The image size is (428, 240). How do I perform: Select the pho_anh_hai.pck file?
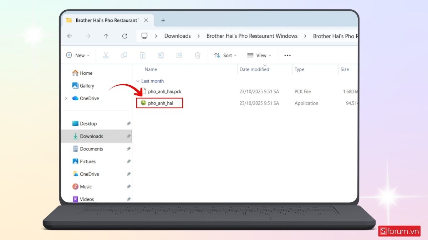tap(165, 92)
